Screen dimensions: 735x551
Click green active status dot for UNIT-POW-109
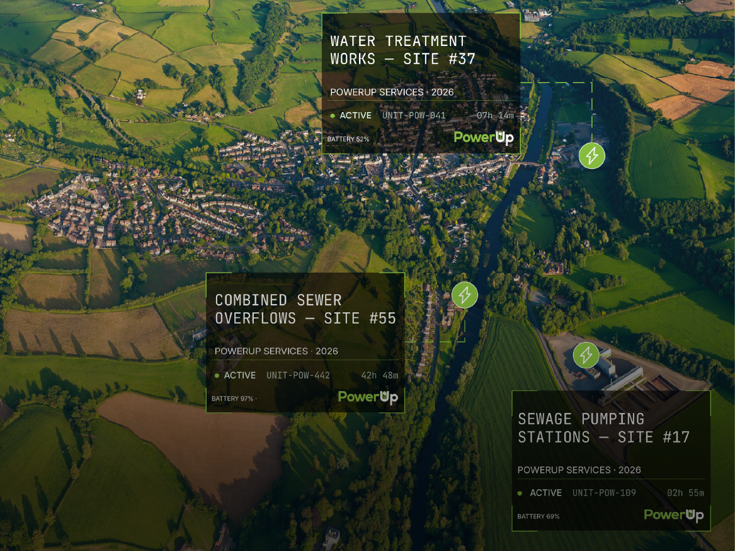point(520,493)
